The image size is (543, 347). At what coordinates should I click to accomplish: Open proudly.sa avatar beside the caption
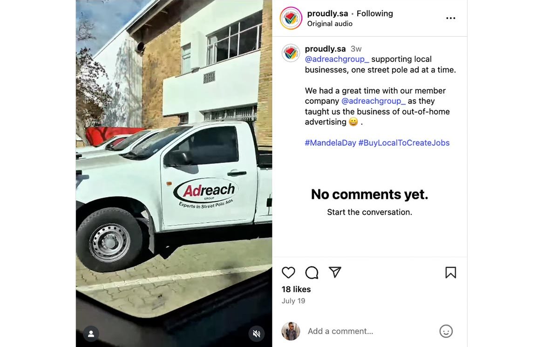[291, 53]
